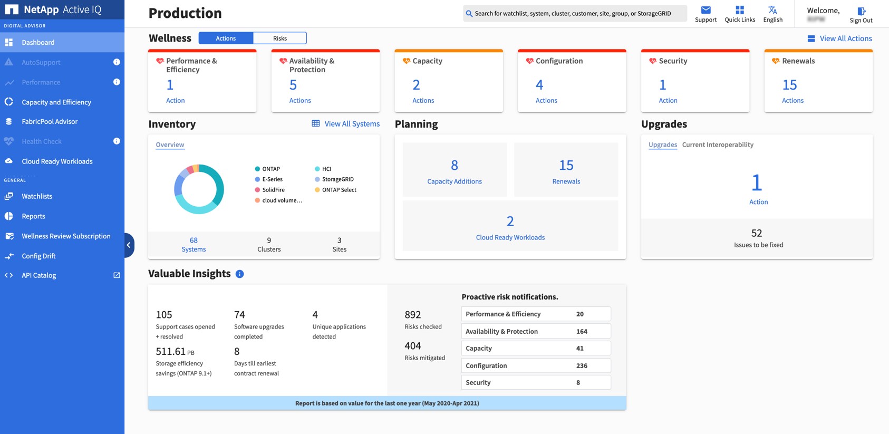Click the magnifier icon in the search bar

pyautogui.click(x=469, y=14)
